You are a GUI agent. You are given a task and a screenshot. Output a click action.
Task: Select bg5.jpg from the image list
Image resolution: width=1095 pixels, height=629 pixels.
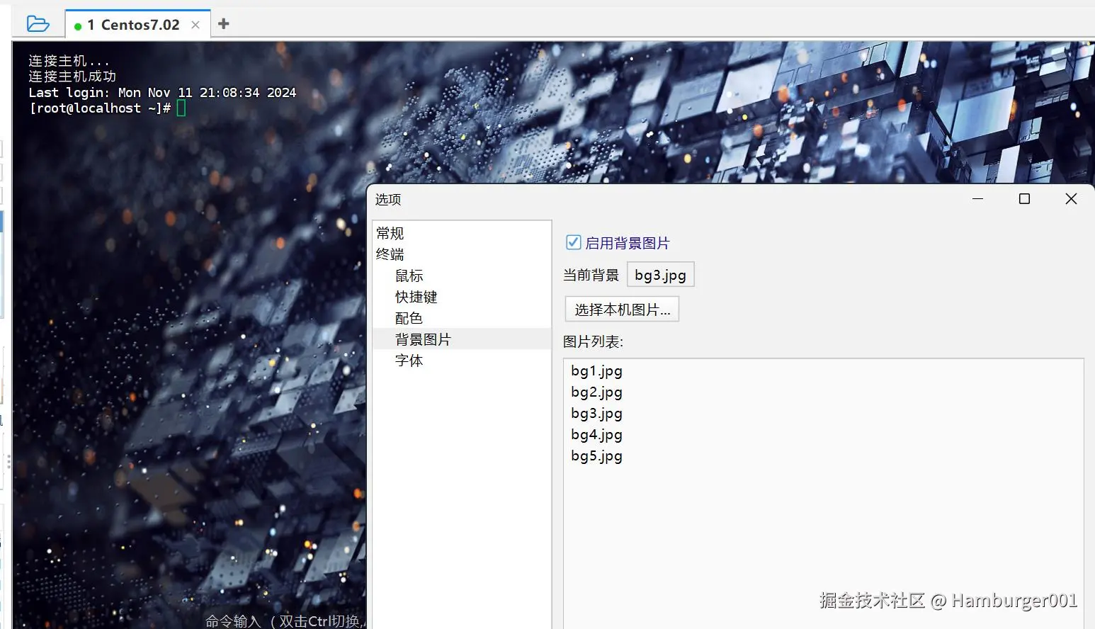[596, 455]
